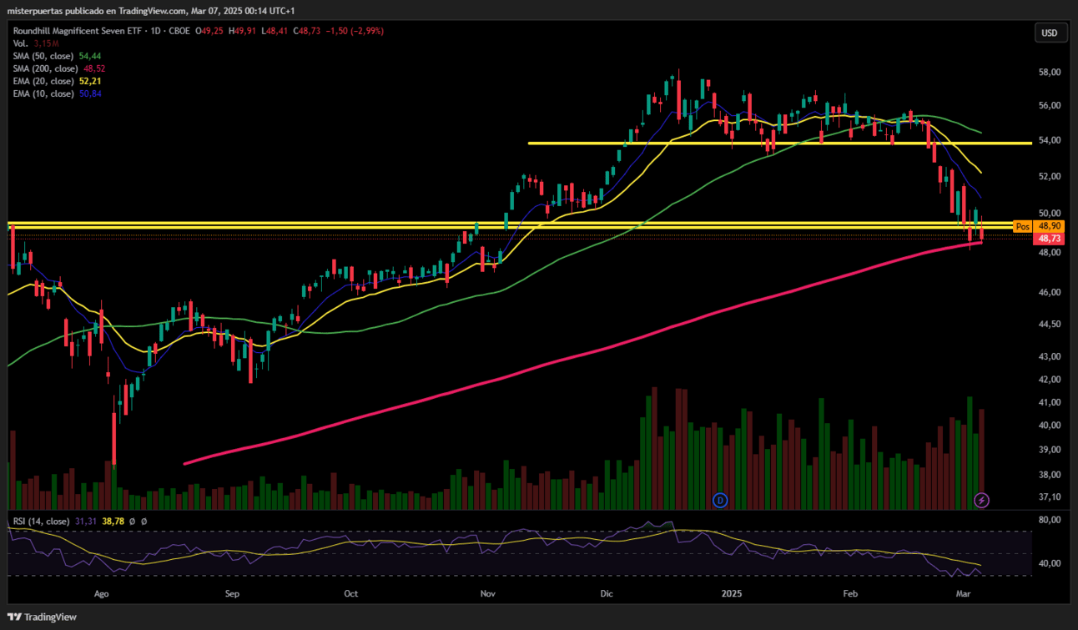The width and height of the screenshot is (1078, 630).
Task: Click the 80,00 RSI axis label
Action: coord(1049,520)
